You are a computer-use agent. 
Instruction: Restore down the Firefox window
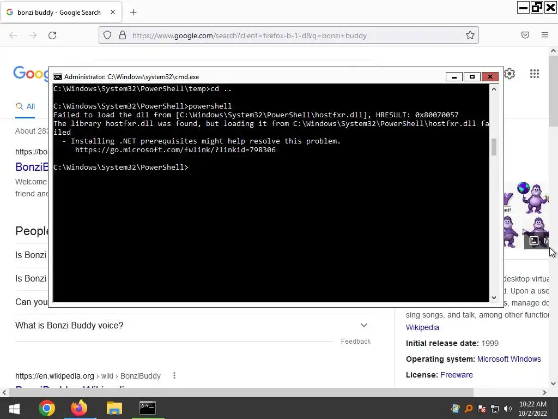pos(537,8)
